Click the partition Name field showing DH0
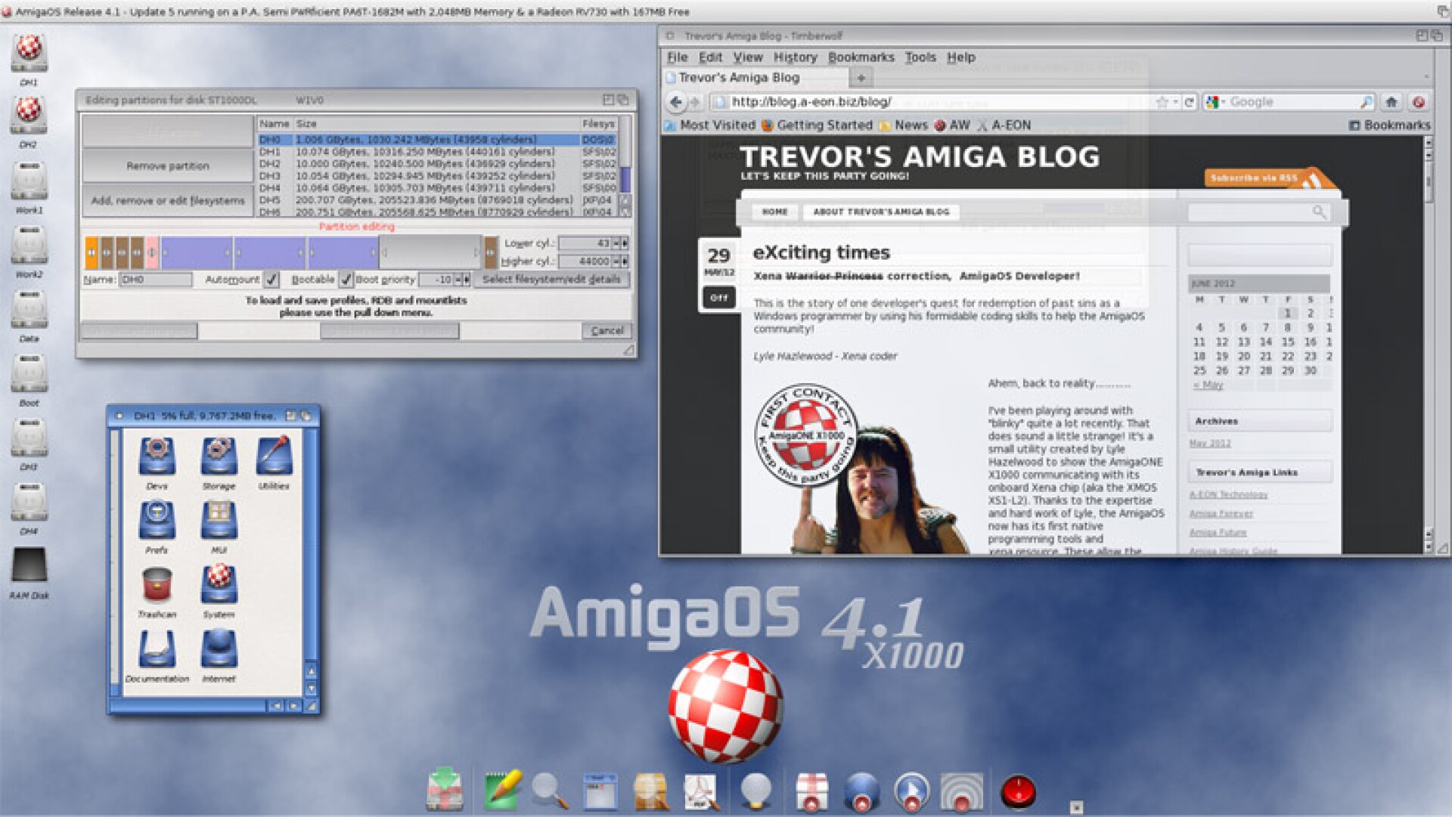Viewport: 1452px width, 817px height. click(155, 279)
